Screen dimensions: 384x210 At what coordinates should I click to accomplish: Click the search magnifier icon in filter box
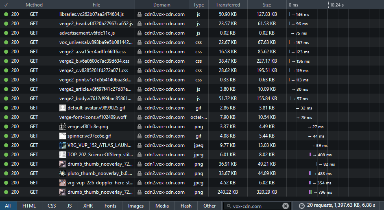[229, 206]
